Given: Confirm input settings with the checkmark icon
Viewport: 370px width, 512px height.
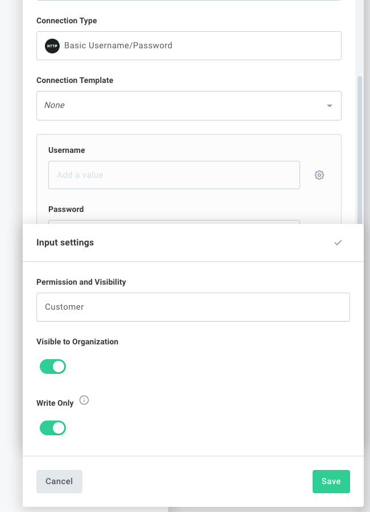Looking at the screenshot, I should [x=338, y=243].
